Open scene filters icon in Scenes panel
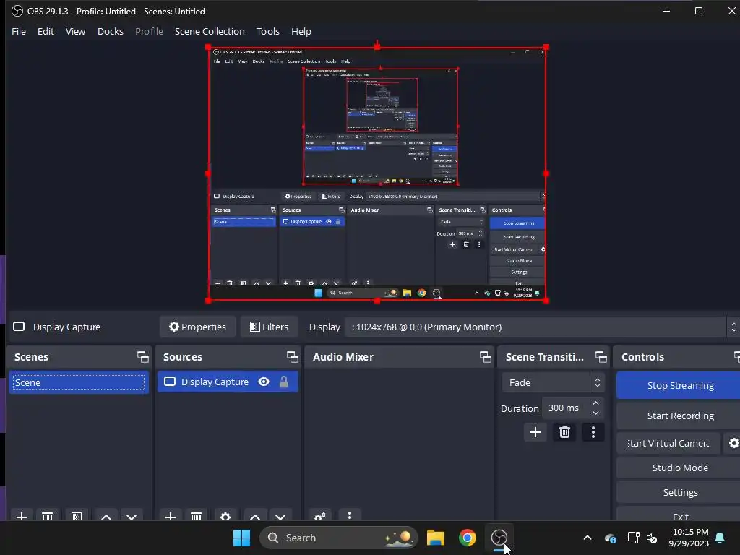 [x=77, y=516]
